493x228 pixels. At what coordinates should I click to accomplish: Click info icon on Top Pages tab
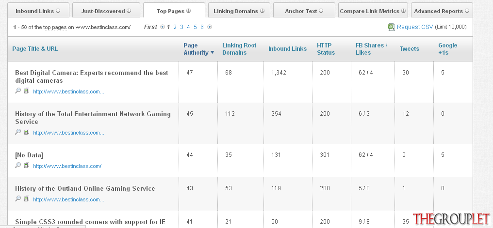pos(188,11)
